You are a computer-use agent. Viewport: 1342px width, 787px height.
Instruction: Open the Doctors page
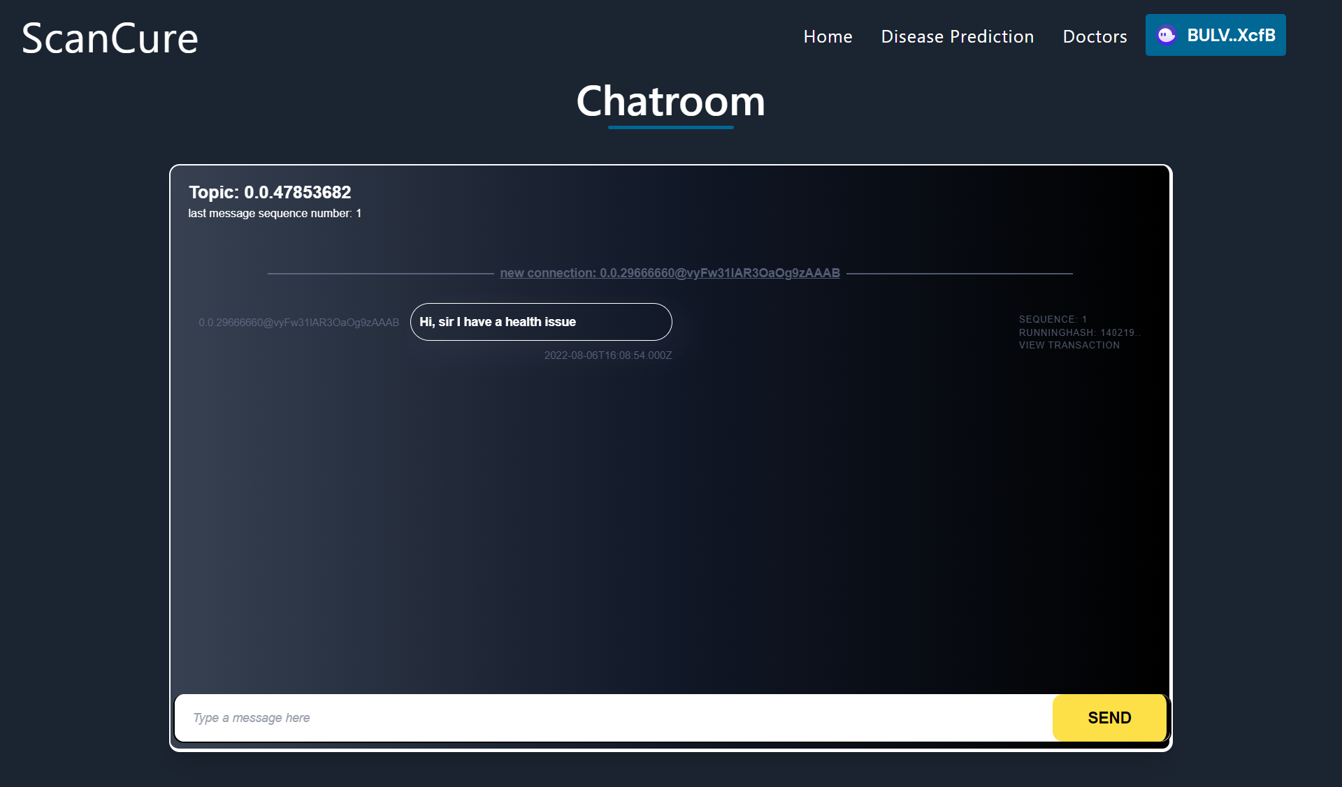(x=1095, y=36)
